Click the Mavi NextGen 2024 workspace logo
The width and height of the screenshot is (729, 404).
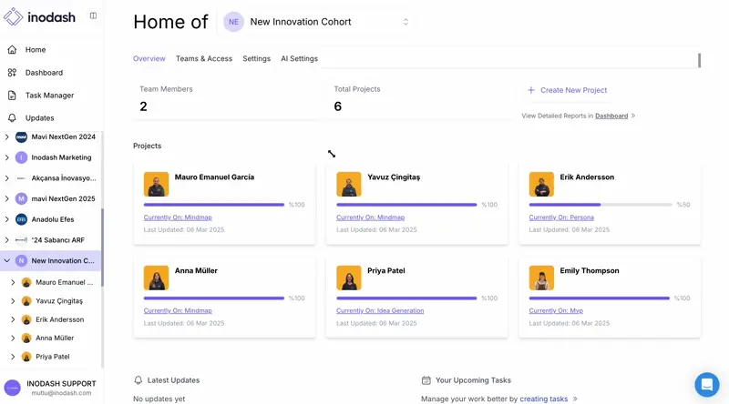[21, 137]
